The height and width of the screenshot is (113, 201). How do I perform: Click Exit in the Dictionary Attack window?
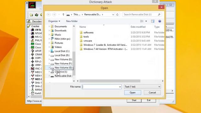coord(149,100)
